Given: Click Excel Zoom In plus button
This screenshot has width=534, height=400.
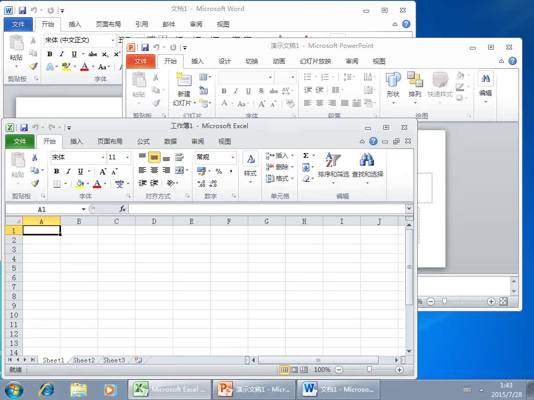Looking at the screenshot, I should click(x=399, y=370).
